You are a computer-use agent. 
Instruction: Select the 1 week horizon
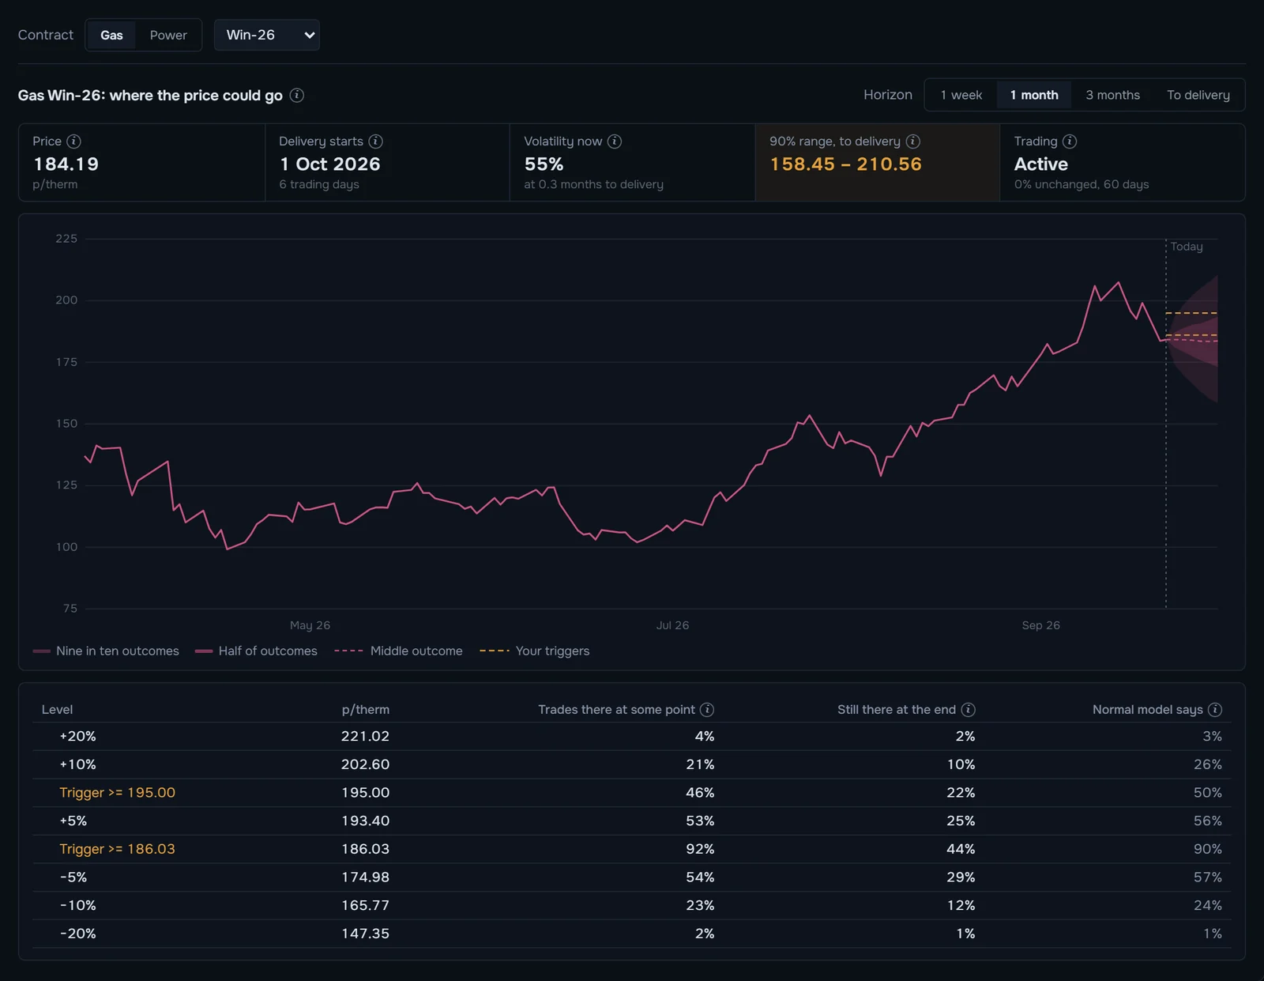coord(961,96)
